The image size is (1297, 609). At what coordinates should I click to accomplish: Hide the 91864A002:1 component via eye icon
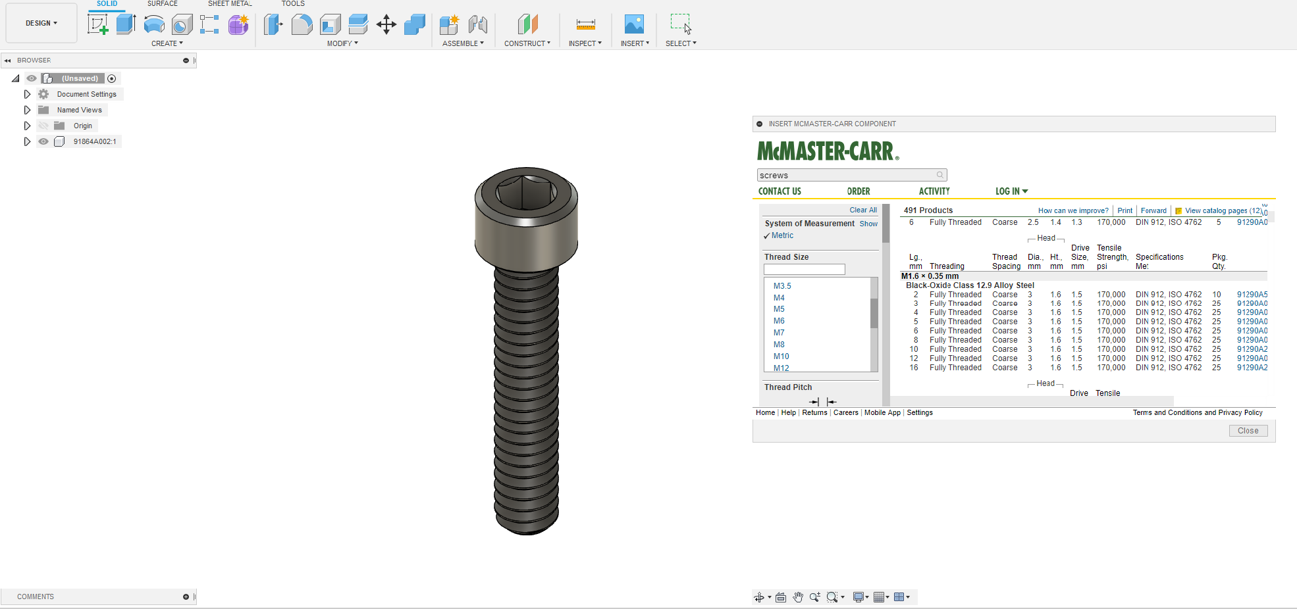point(43,141)
